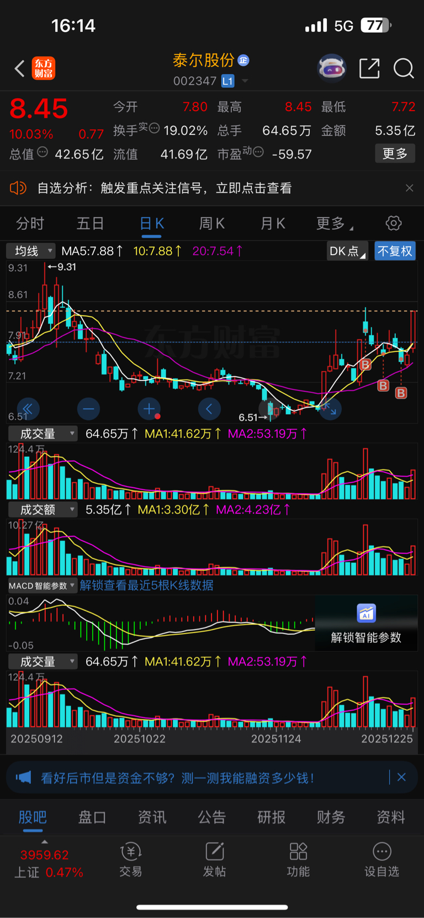
Task: Switch to the 财务 tab
Action: [x=331, y=817]
